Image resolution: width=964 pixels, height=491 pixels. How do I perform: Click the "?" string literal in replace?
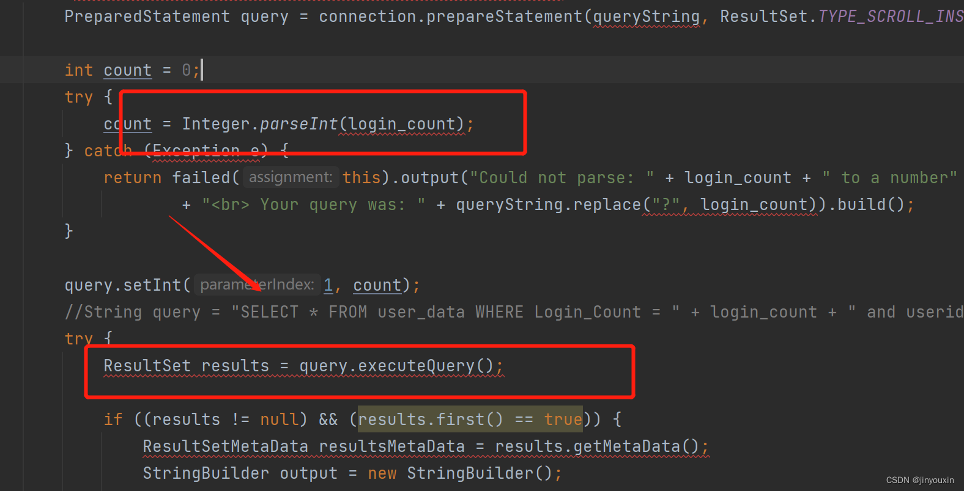tap(666, 205)
